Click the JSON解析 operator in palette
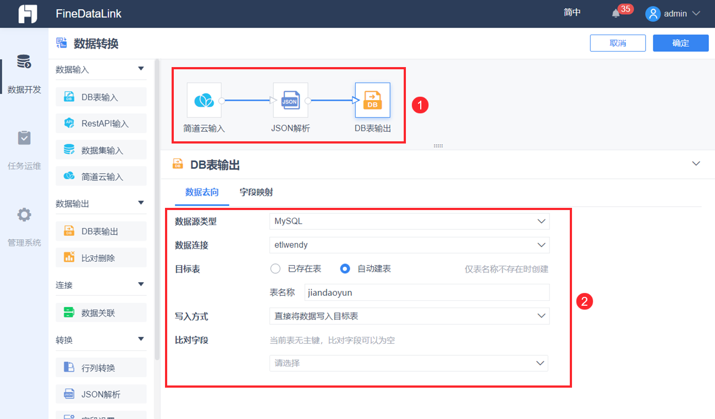 [x=101, y=394]
